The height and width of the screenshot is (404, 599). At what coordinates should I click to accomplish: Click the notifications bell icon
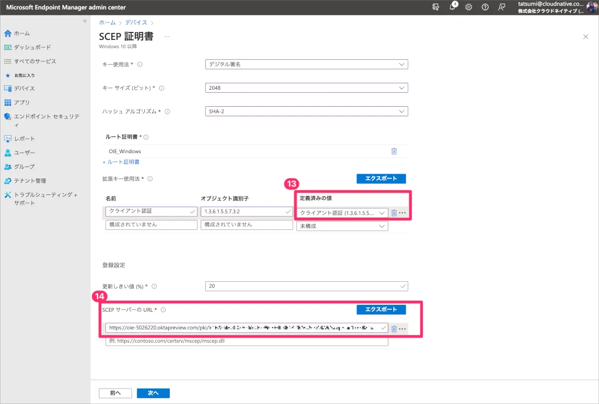452,7
